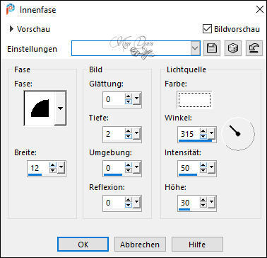Open the Einstellungen presets dropdown
This screenshot has width=267, height=258.
click(x=196, y=48)
